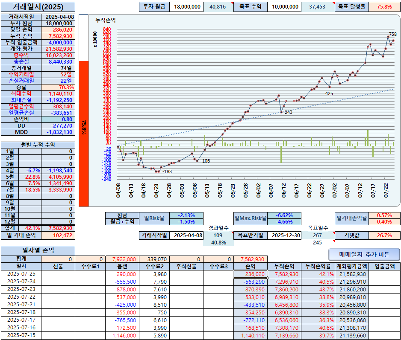The height and width of the screenshot is (340, 401).
Task: Select the 일Risk율 value -2.13%
Action: point(186,215)
